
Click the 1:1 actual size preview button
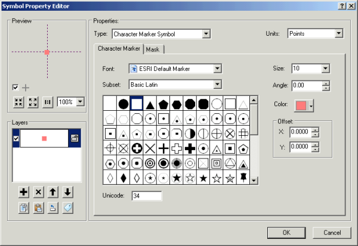coord(48,102)
